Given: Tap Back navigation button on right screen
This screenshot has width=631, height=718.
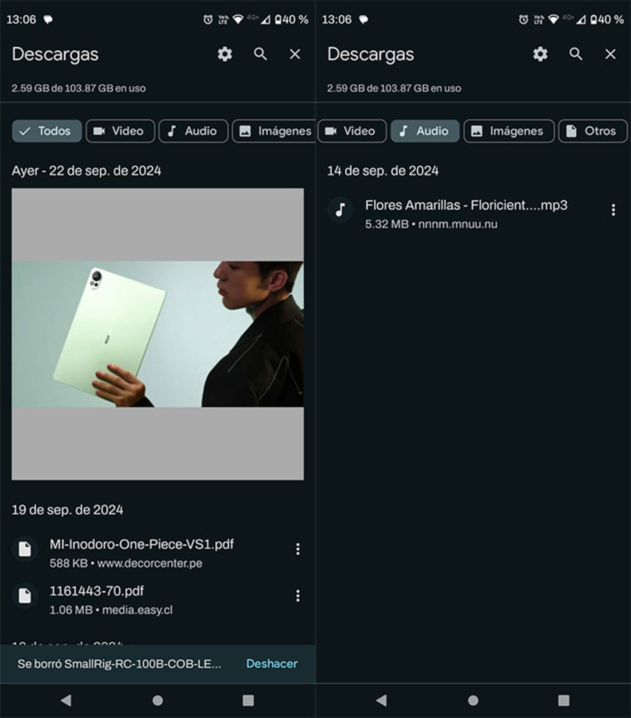Looking at the screenshot, I should 382,700.
